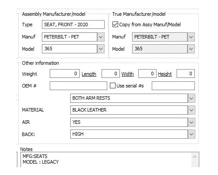Open the MATERIAL BLACK LEATHER dropdown
218x175 pixels.
pyautogui.click(x=191, y=110)
